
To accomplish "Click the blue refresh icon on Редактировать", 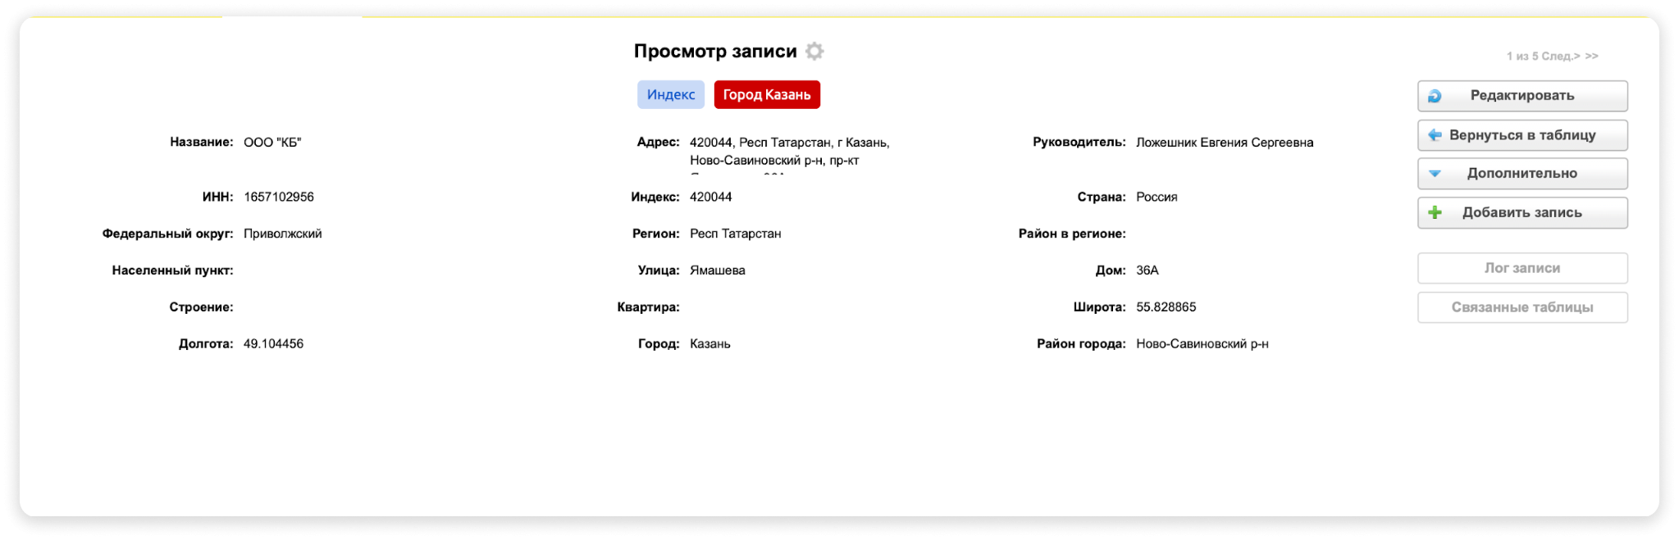I will [1435, 96].
